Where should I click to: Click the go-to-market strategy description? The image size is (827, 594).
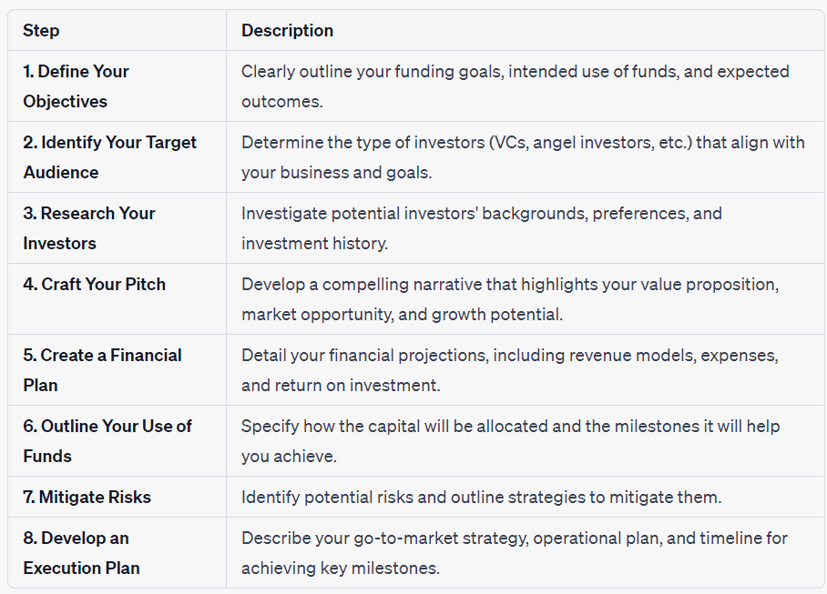(515, 553)
